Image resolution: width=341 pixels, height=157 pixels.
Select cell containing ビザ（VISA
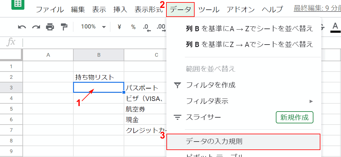point(145,98)
